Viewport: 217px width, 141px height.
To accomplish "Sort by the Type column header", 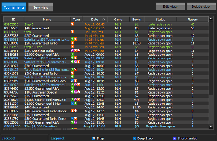I will (77, 20).
